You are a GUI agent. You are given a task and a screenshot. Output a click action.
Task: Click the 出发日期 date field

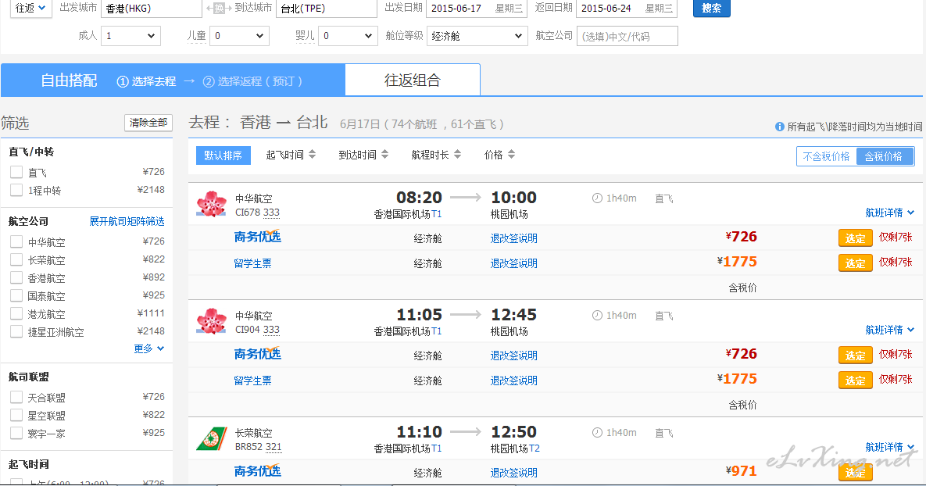477,9
